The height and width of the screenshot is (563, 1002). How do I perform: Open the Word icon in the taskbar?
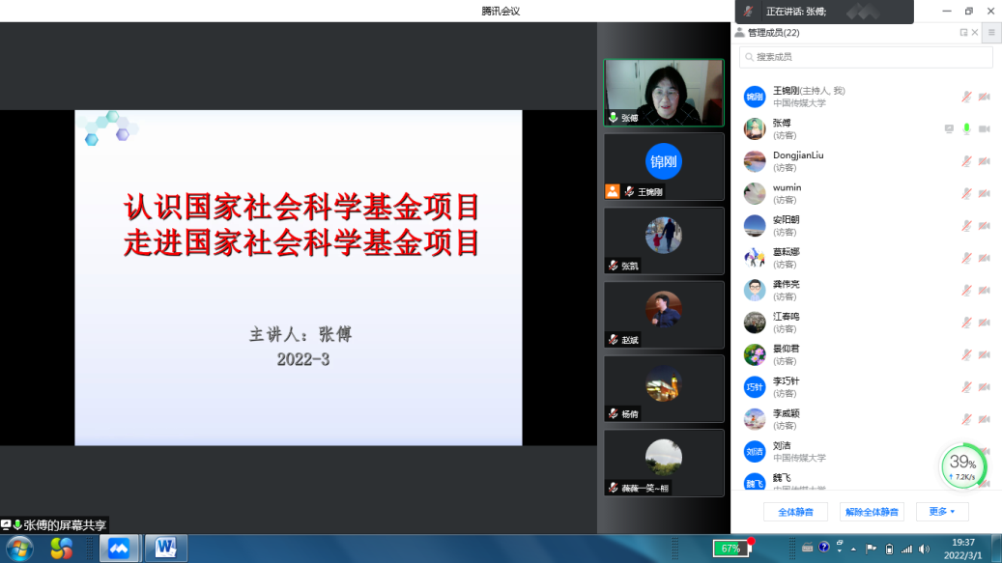point(165,549)
